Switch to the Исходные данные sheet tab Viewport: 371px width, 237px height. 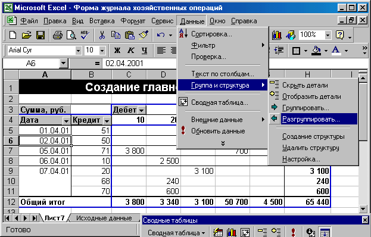point(104,218)
